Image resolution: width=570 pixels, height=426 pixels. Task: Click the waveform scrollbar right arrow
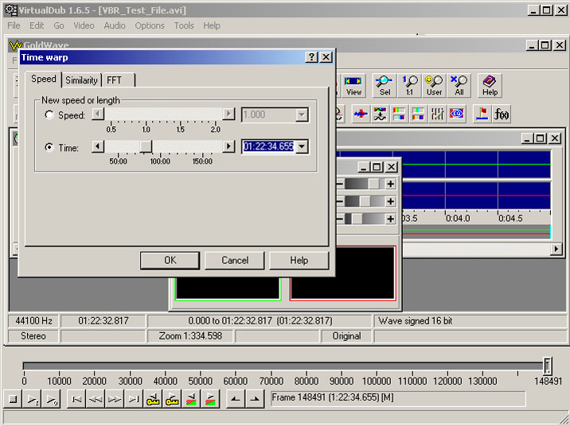tap(556, 249)
